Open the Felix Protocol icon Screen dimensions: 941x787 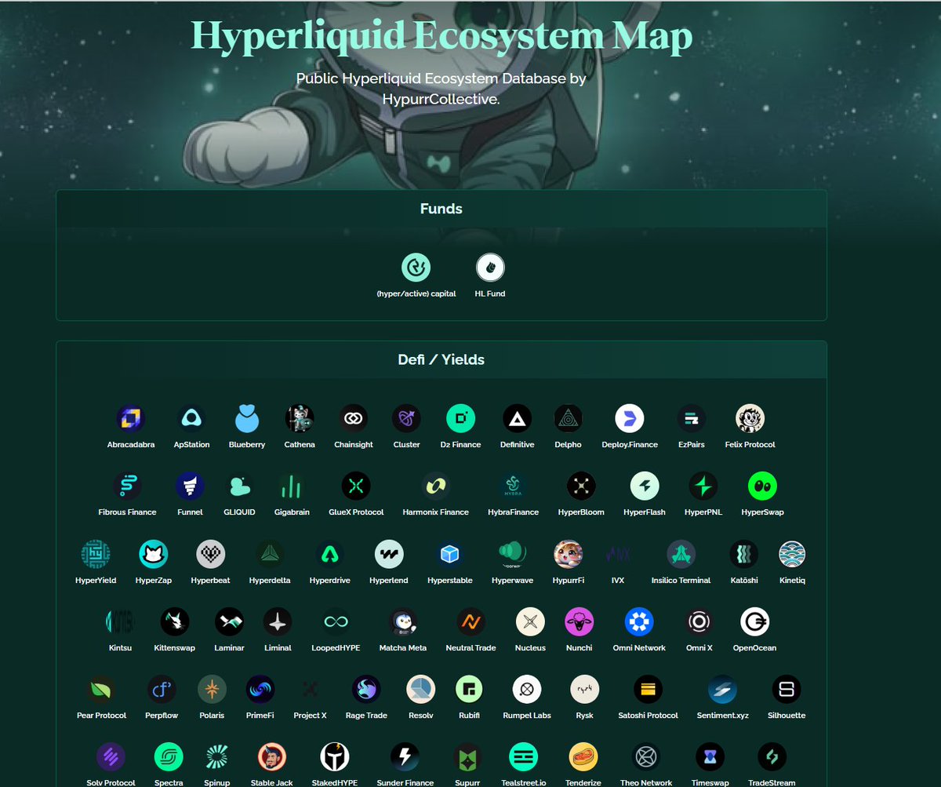750,419
